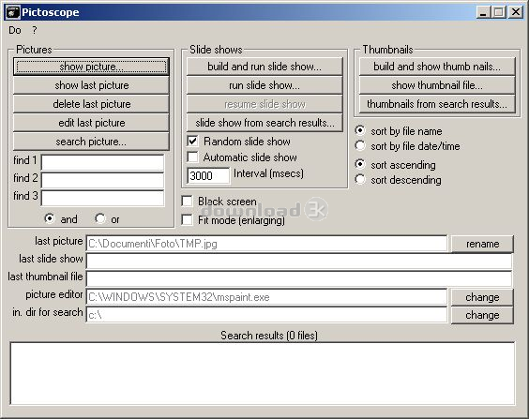Screen dimensions: 529x419
Task: Click the find 1 input field
Action: coord(102,162)
